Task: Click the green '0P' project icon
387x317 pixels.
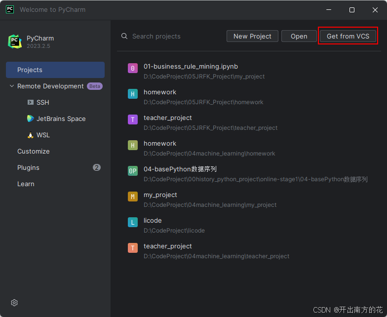Action: click(x=132, y=171)
